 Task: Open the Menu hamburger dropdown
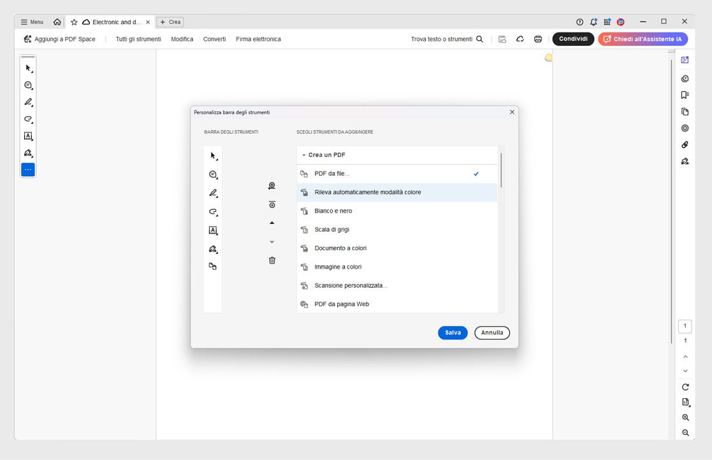[31, 21]
